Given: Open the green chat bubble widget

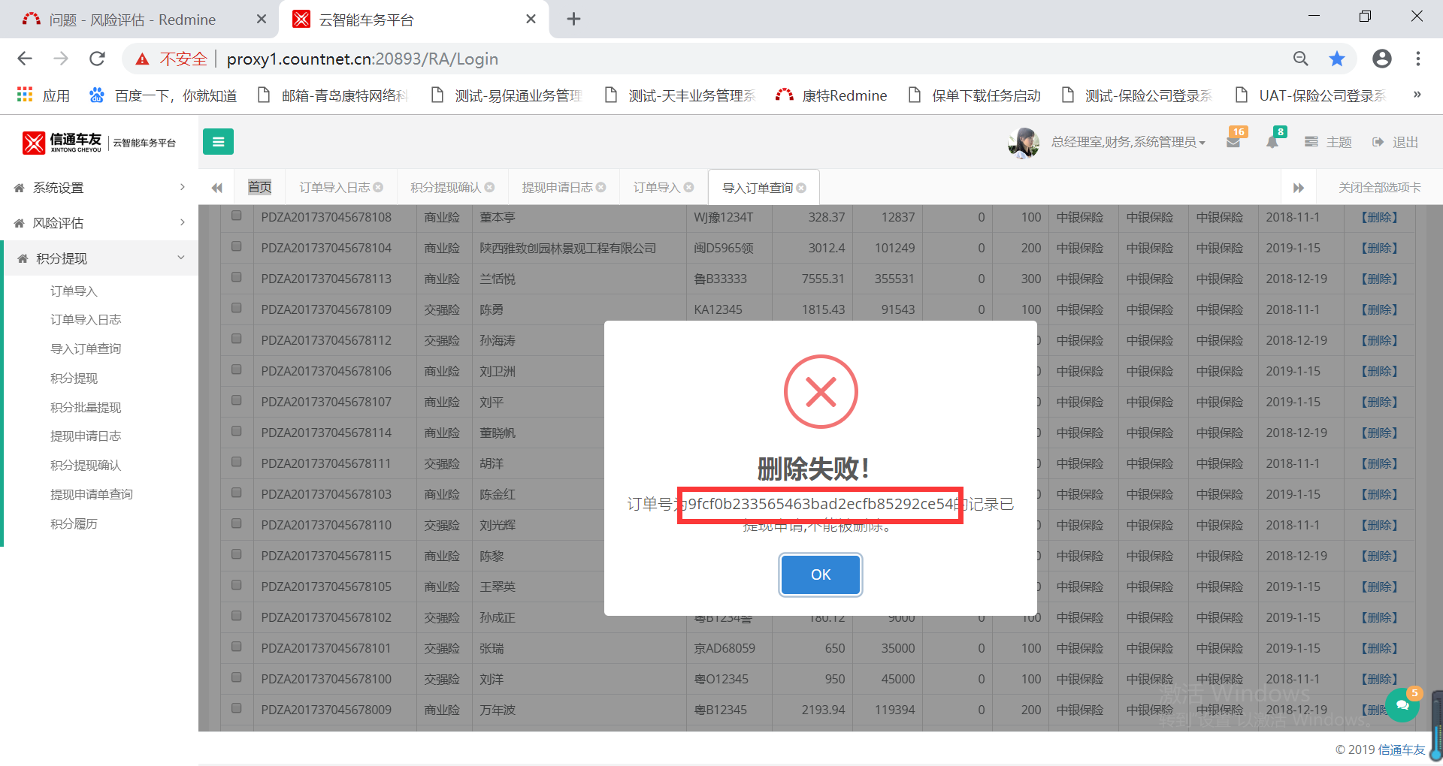Looking at the screenshot, I should [1402, 705].
